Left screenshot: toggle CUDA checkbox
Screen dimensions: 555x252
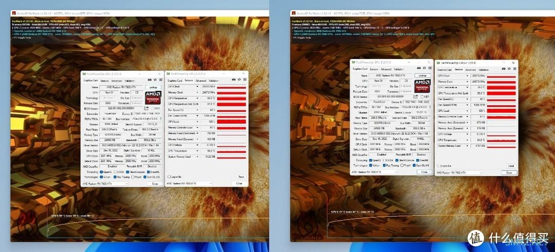pos(115,172)
